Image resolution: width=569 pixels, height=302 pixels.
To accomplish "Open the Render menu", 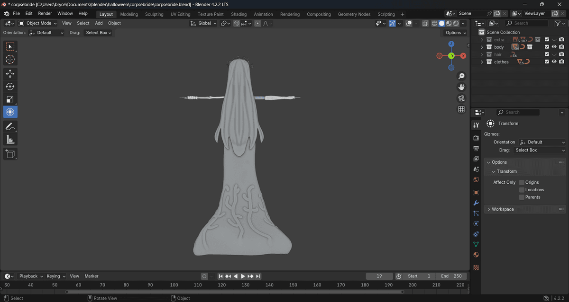I will 45,14.
